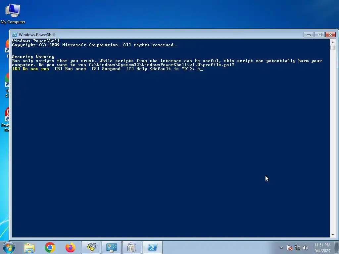The image size is (339, 254).
Task: Minimize the Windows PowerShell window
Action: tap(309, 34)
